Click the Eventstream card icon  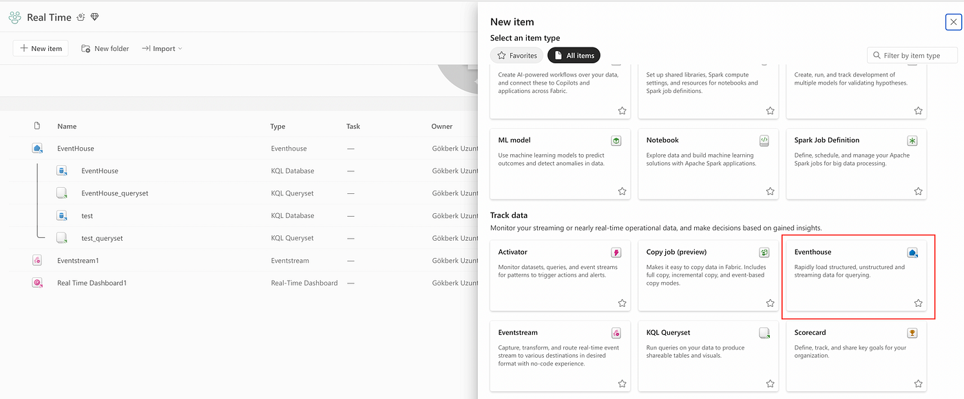pyautogui.click(x=616, y=333)
